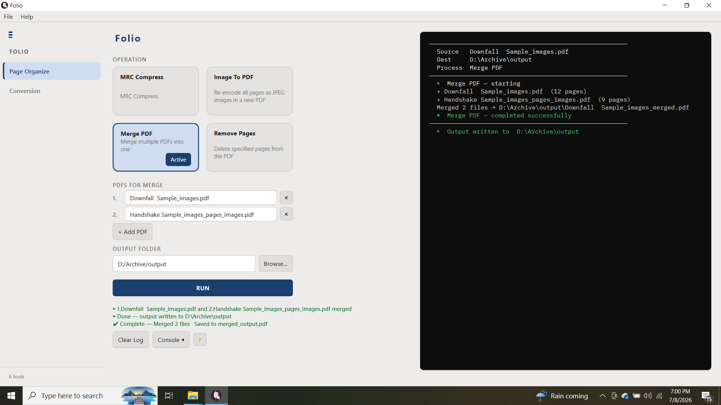721x405 pixels.
Task: Toggle the Console panel button
Action: click(171, 340)
